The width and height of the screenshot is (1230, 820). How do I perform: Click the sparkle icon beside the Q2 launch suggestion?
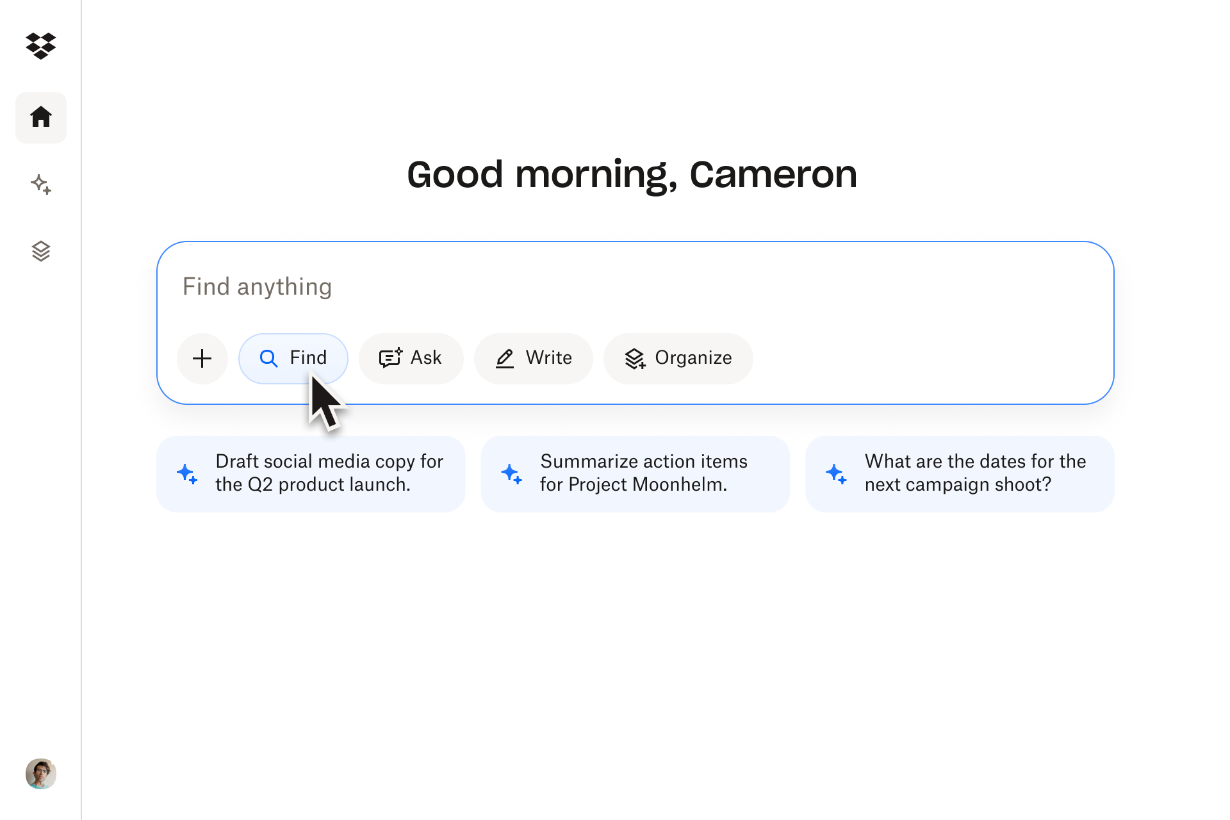pos(187,473)
